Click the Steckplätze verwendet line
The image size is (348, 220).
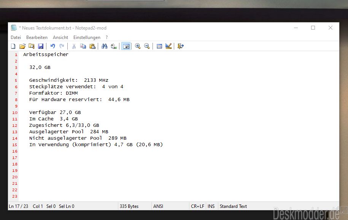pyautogui.click(x=76, y=87)
